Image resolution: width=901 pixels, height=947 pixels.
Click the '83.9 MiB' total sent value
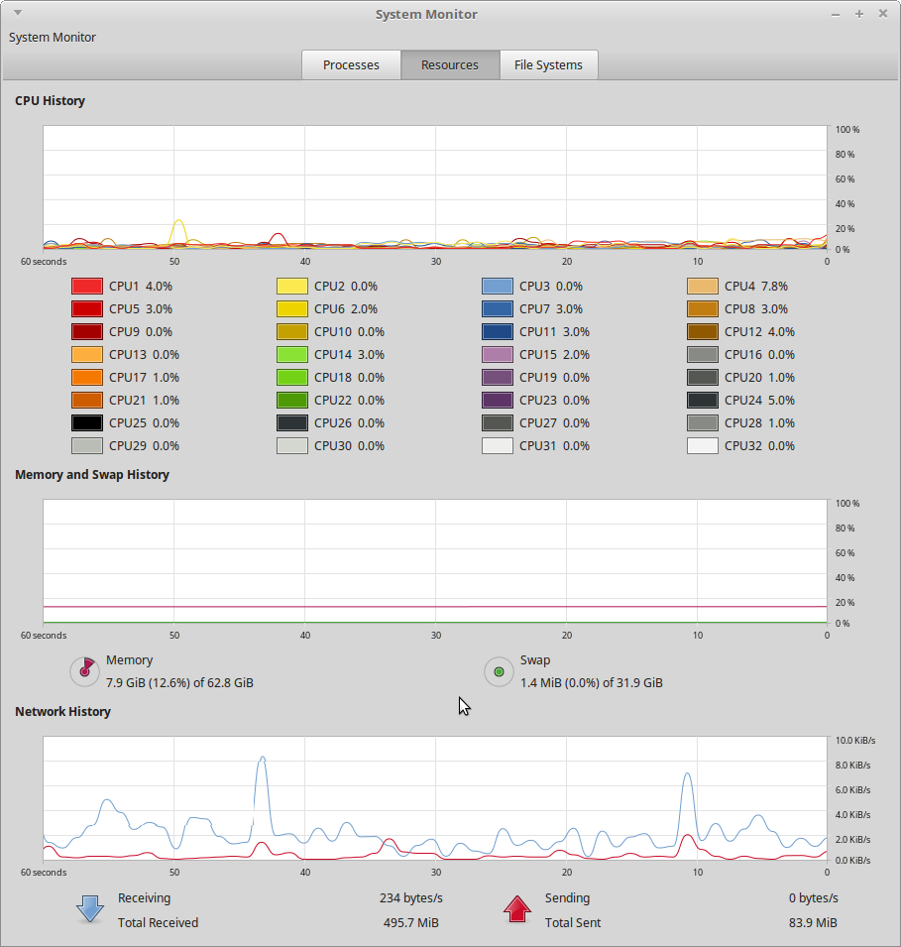tap(813, 923)
